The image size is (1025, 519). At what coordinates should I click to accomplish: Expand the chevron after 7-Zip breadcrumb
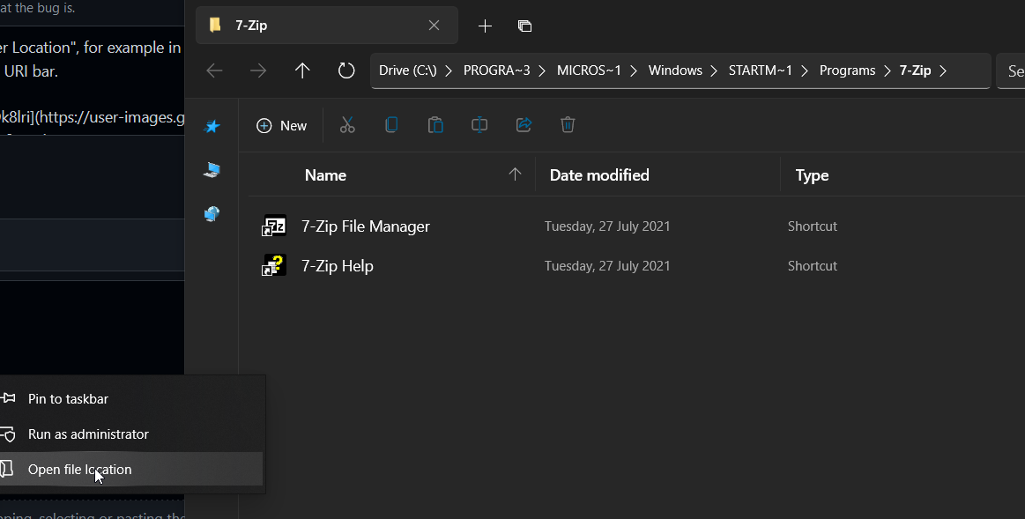click(x=943, y=70)
